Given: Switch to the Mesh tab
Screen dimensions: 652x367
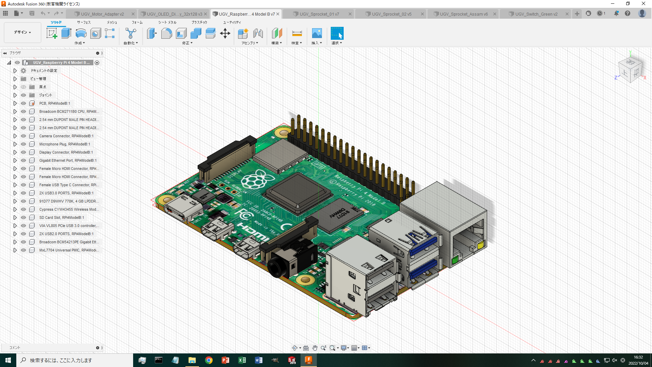Looking at the screenshot, I should (112, 22).
